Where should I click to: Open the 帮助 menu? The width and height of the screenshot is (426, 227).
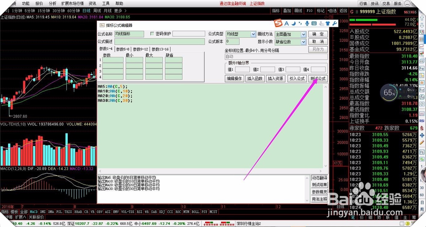point(119,3)
